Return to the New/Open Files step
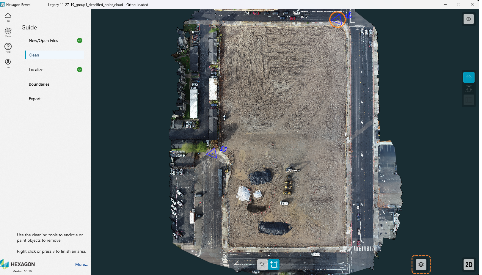 [43, 40]
